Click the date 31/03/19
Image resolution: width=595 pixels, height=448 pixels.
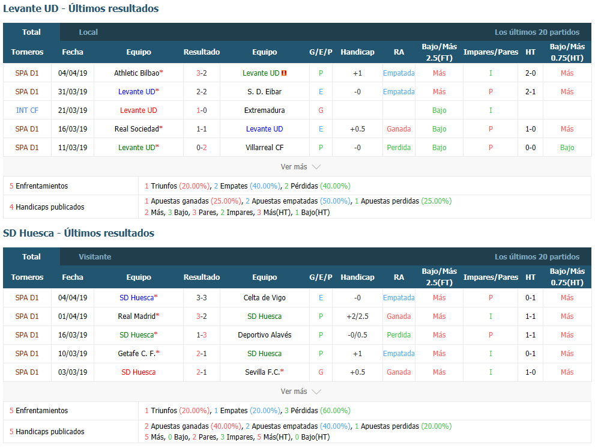(x=73, y=92)
